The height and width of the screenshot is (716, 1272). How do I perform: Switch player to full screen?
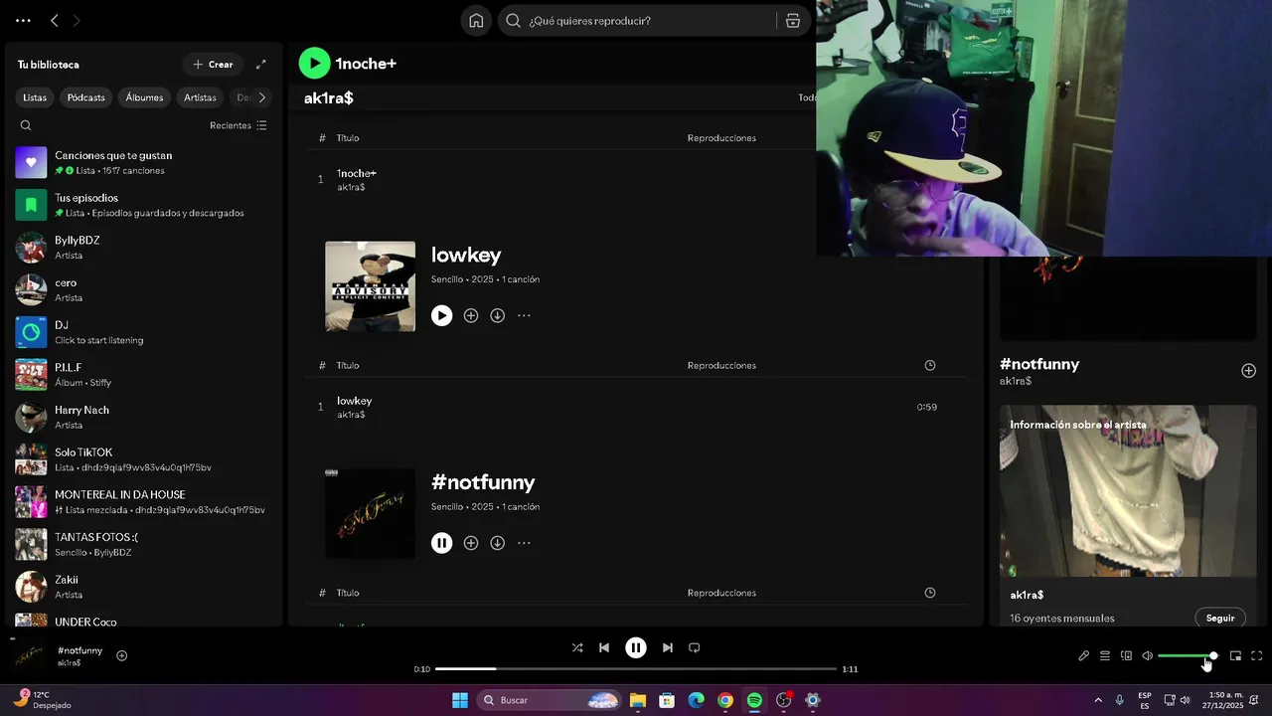(x=1257, y=656)
